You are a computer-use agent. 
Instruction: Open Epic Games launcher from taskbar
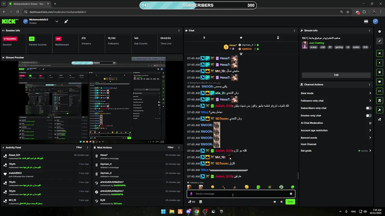click(222, 211)
